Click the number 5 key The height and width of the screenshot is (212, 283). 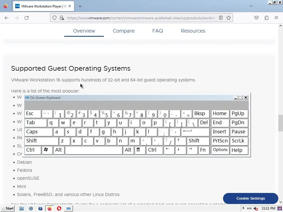tap(105, 114)
